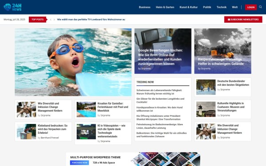This screenshot has width=266, height=166.
Task: Click Sirpreme author under Cuxhaven article
Action: (x=225, y=116)
